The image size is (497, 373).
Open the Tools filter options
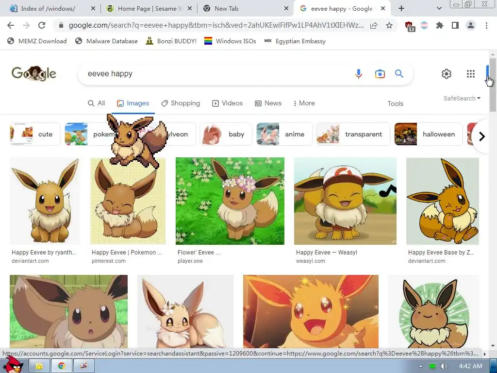[395, 104]
